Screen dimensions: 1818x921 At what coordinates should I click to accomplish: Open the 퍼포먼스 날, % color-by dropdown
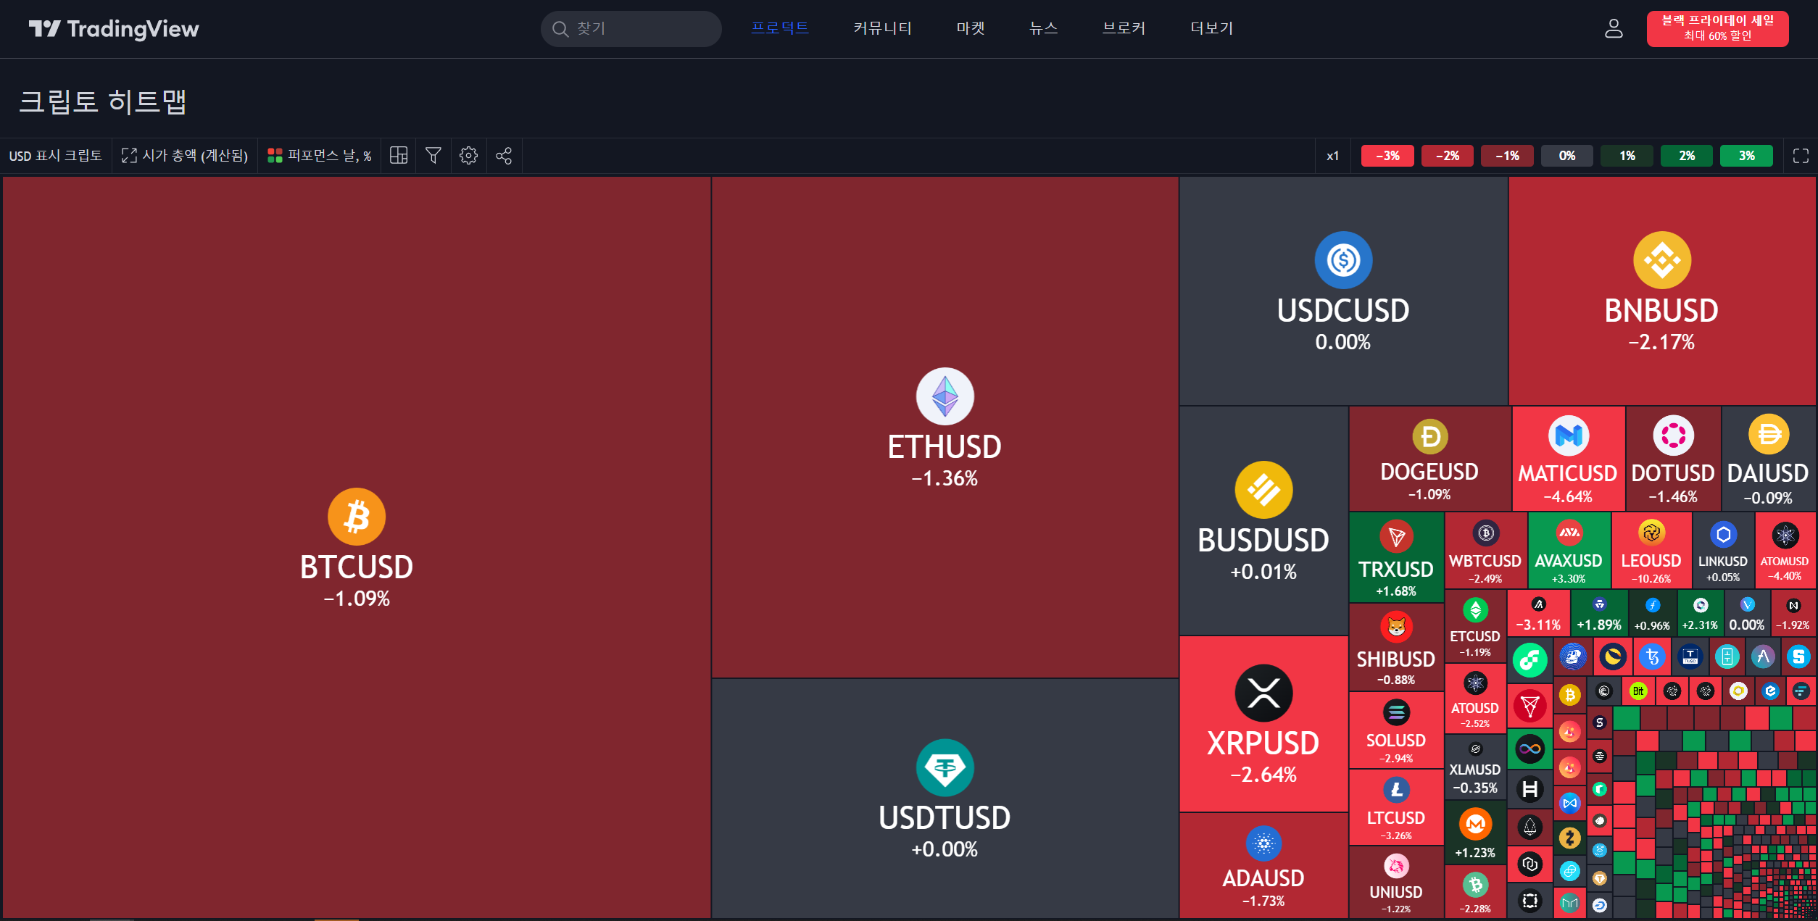click(320, 156)
